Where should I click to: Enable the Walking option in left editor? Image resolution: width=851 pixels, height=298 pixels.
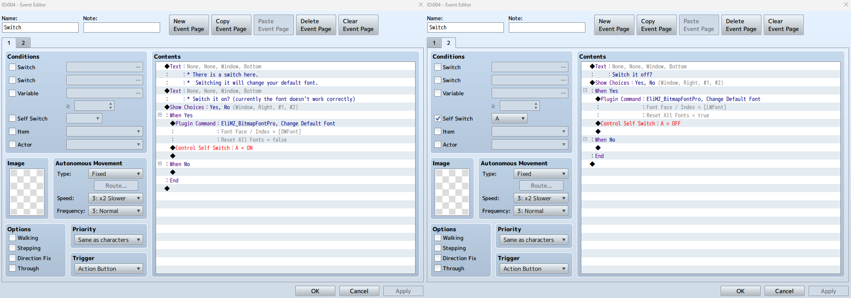click(13, 238)
